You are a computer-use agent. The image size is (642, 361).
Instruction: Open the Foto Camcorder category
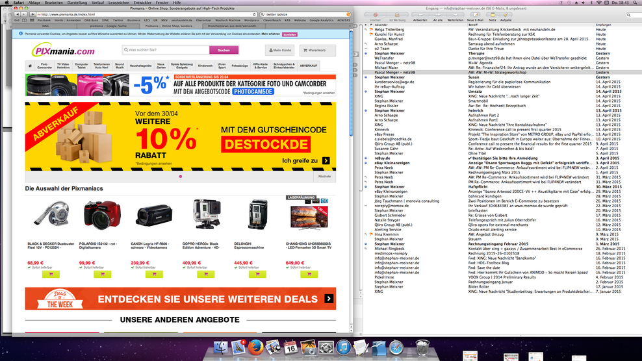pyautogui.click(x=44, y=66)
